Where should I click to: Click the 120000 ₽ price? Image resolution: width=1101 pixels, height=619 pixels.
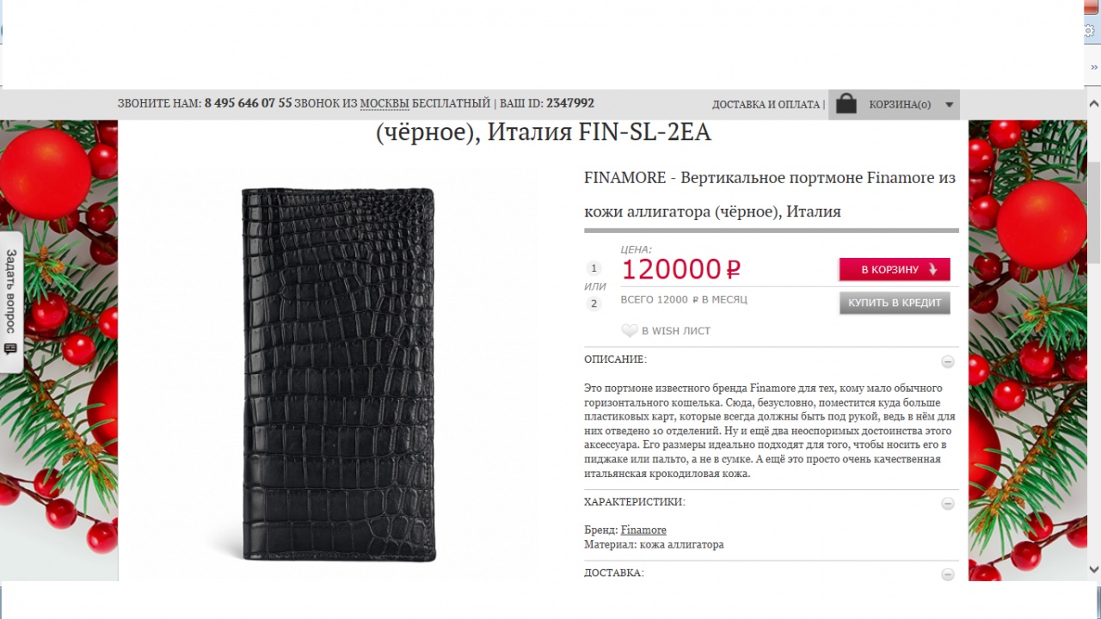coord(680,269)
